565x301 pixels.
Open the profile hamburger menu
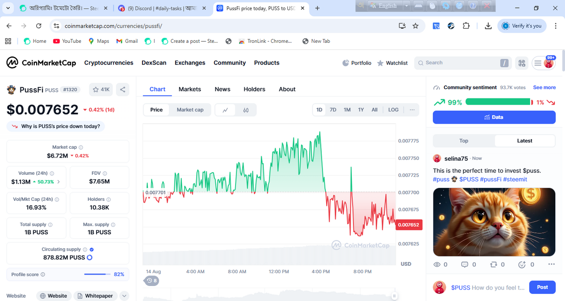pos(543,63)
